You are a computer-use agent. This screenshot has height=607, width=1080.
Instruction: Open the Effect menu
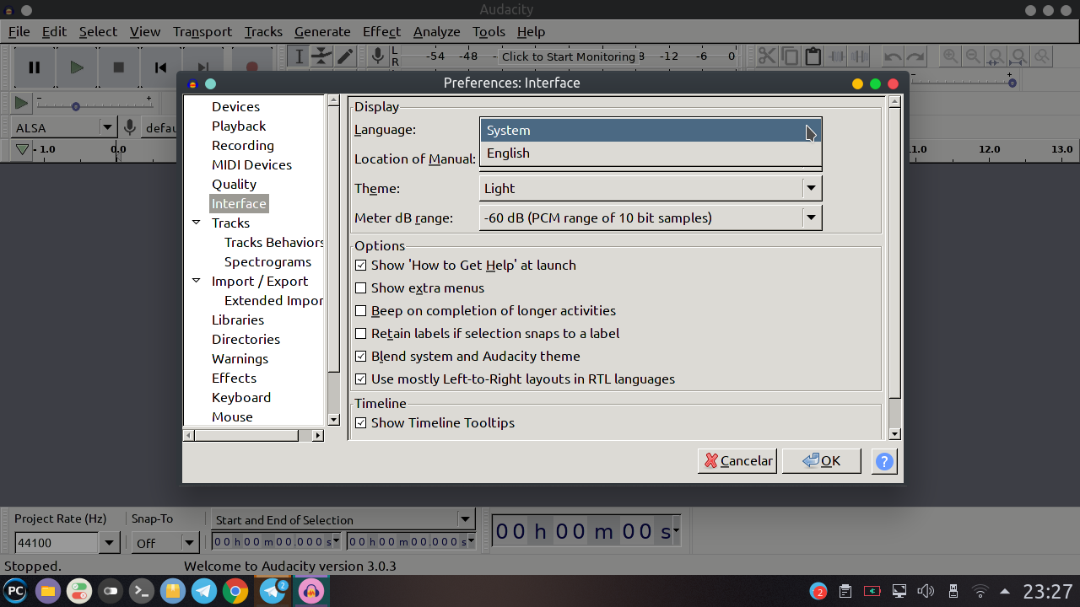coord(381,31)
